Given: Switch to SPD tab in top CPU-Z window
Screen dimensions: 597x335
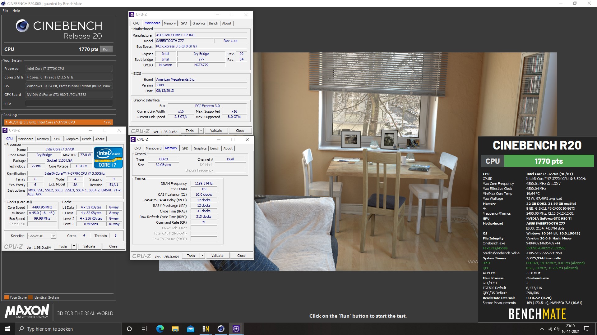Looking at the screenshot, I should click(x=184, y=23).
